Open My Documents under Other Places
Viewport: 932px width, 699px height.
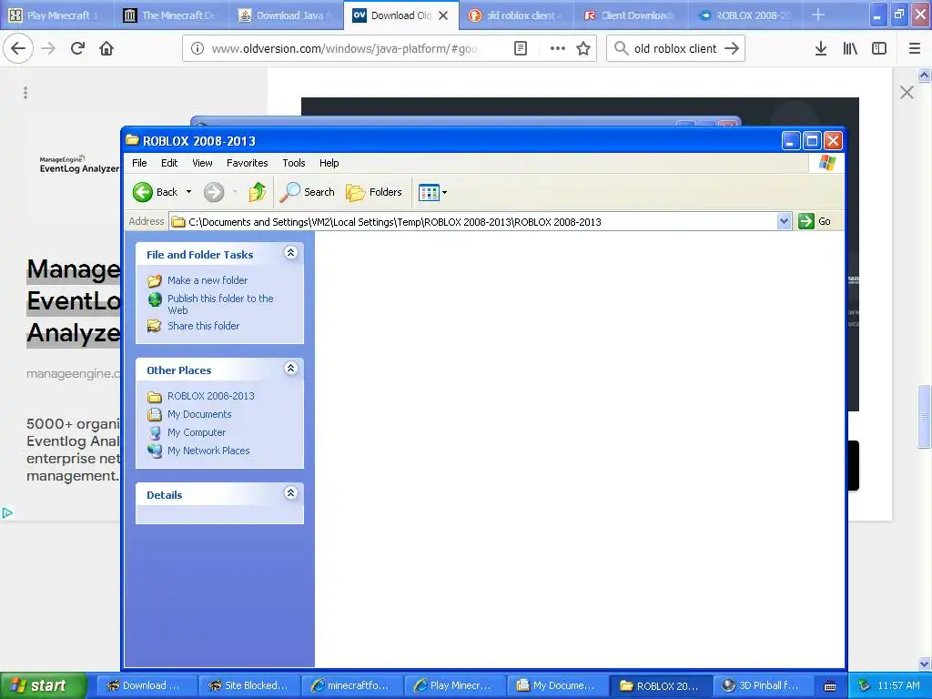(199, 414)
